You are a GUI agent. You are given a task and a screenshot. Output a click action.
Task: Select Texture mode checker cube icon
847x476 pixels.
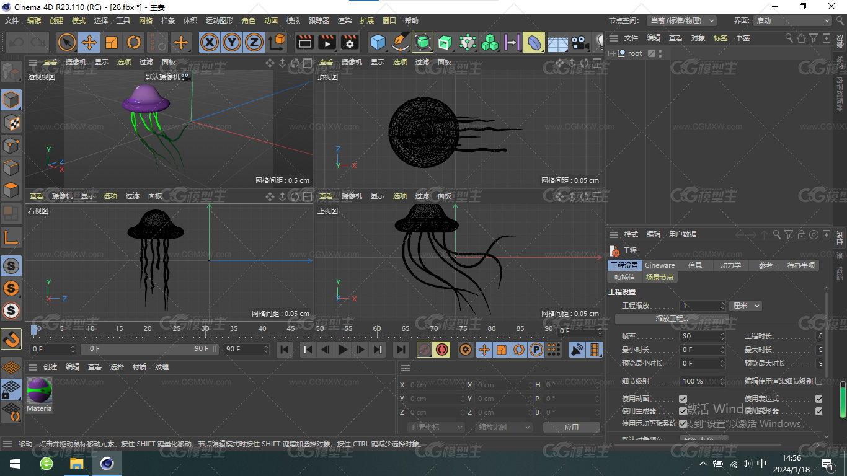11,122
